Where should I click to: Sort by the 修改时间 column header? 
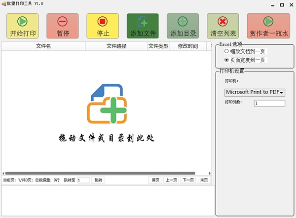pos(188,46)
